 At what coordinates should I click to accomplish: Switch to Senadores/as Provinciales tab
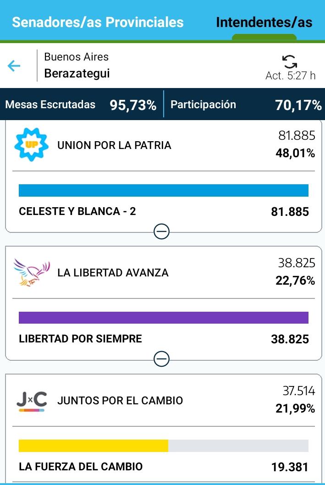click(x=98, y=22)
